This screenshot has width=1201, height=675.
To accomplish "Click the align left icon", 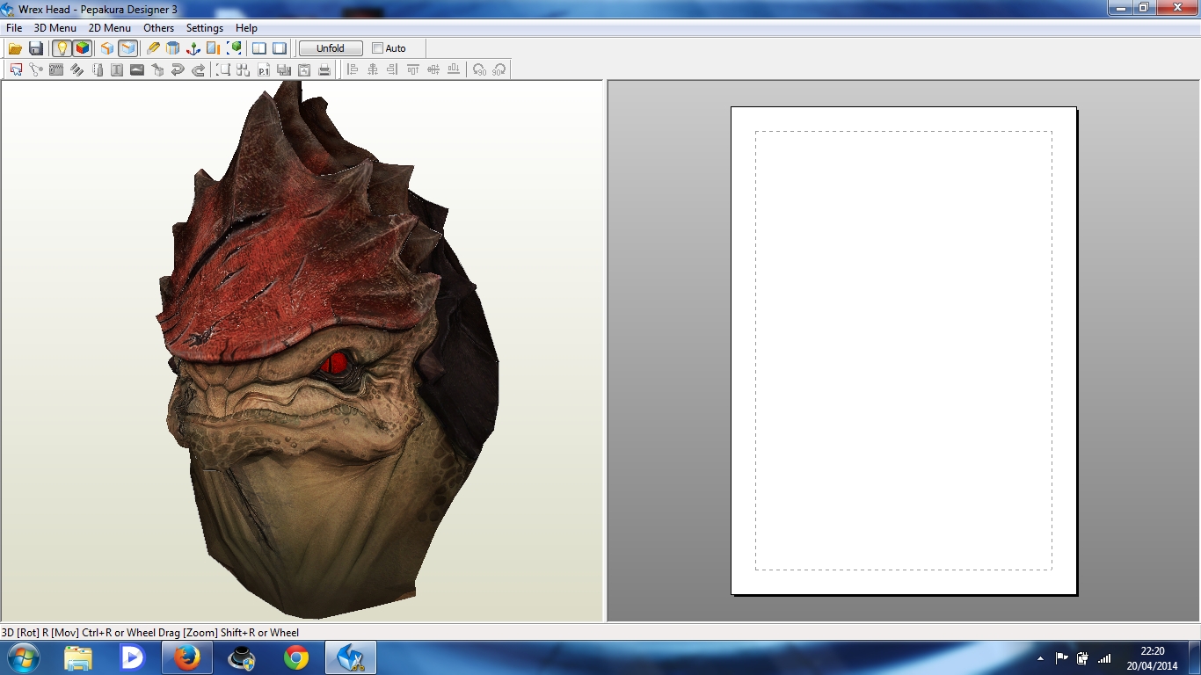I will [x=353, y=69].
